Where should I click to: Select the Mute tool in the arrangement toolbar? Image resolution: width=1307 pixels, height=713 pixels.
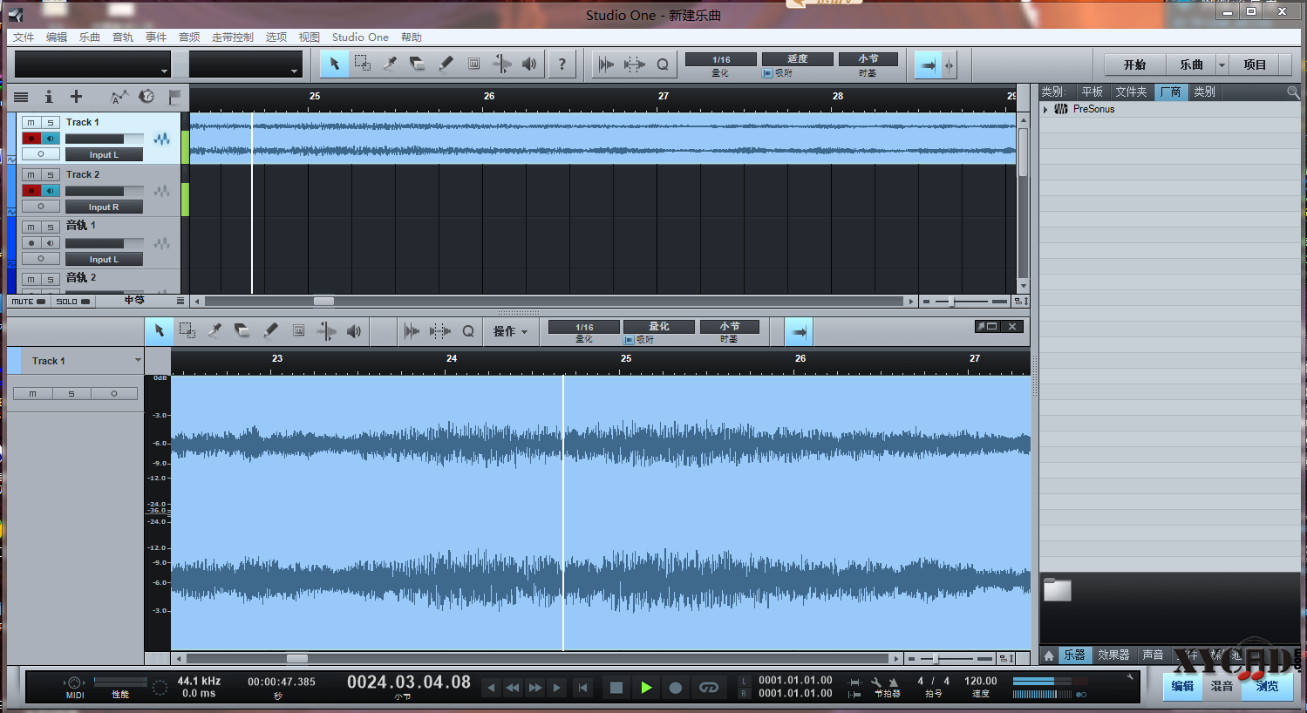tap(473, 64)
